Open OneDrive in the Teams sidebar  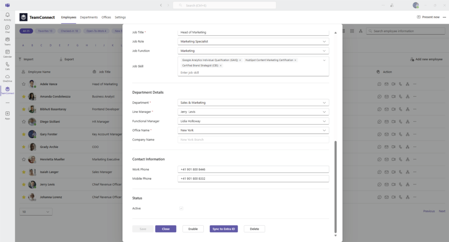coord(7,78)
